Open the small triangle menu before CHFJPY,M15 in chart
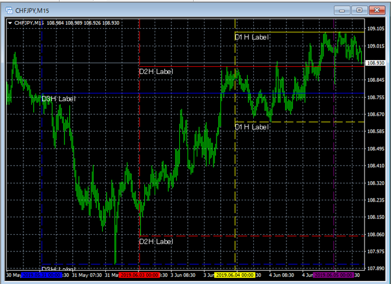Image resolution: width=391 pixels, height=284 pixels. pyautogui.click(x=10, y=23)
